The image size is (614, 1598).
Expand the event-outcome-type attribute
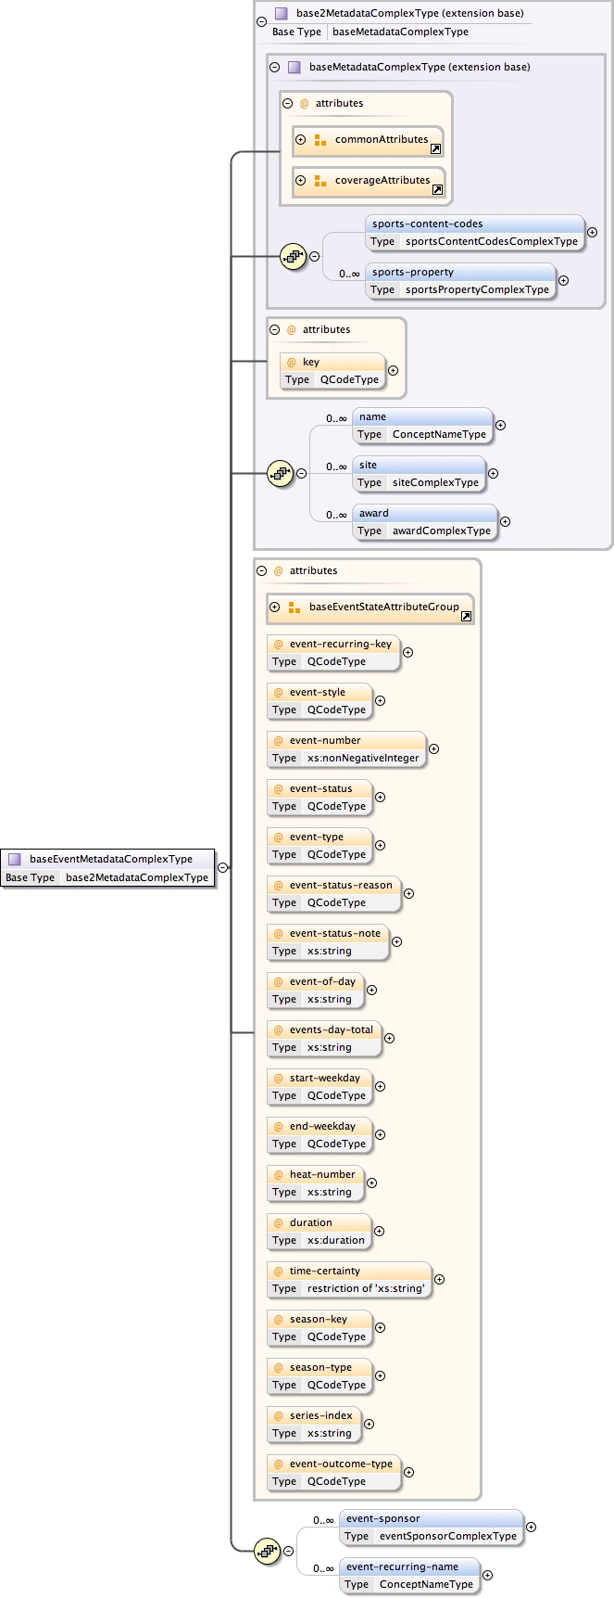click(408, 1472)
